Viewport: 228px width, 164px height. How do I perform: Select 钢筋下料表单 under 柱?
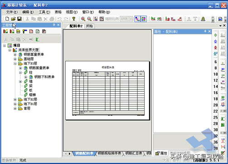point(44,77)
